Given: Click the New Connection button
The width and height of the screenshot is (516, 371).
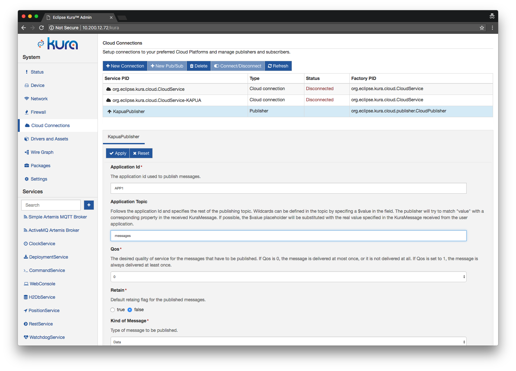Looking at the screenshot, I should coord(125,66).
